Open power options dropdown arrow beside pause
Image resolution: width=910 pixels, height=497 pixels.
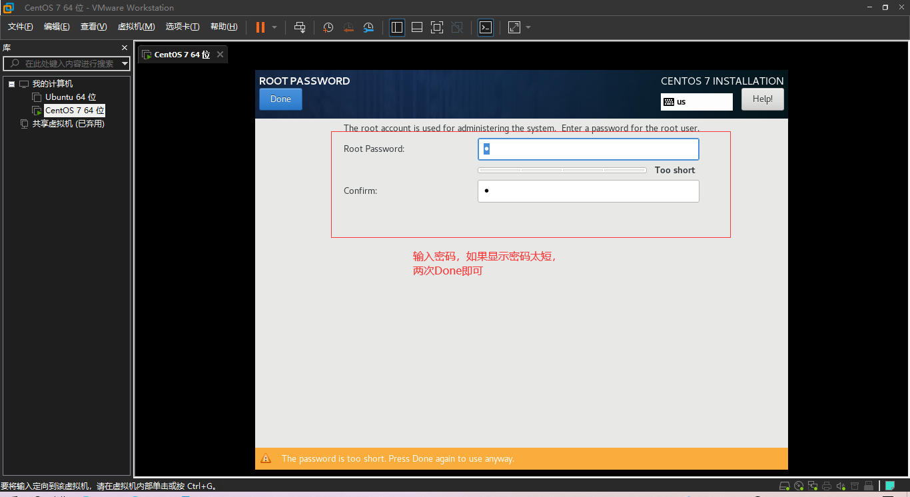coord(274,27)
